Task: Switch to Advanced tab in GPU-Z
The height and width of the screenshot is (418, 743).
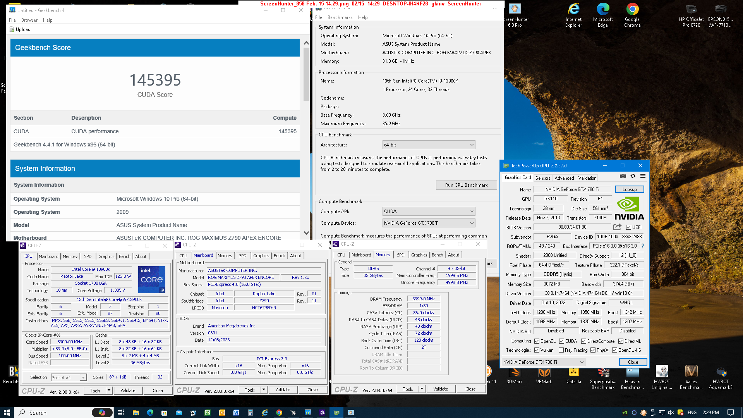Action: [564, 178]
